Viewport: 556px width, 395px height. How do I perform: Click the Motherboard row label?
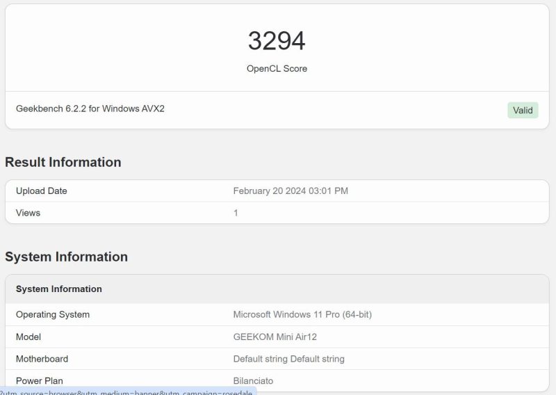pos(42,359)
